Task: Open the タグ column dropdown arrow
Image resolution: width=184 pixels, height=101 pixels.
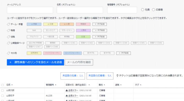Action: pyautogui.click(x=141, y=85)
